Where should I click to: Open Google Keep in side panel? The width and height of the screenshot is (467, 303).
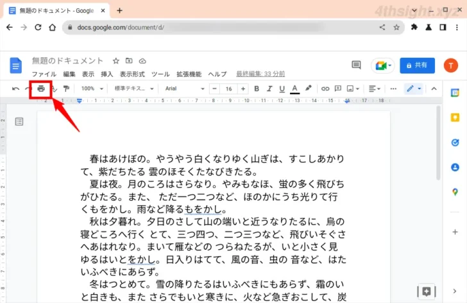point(455,117)
